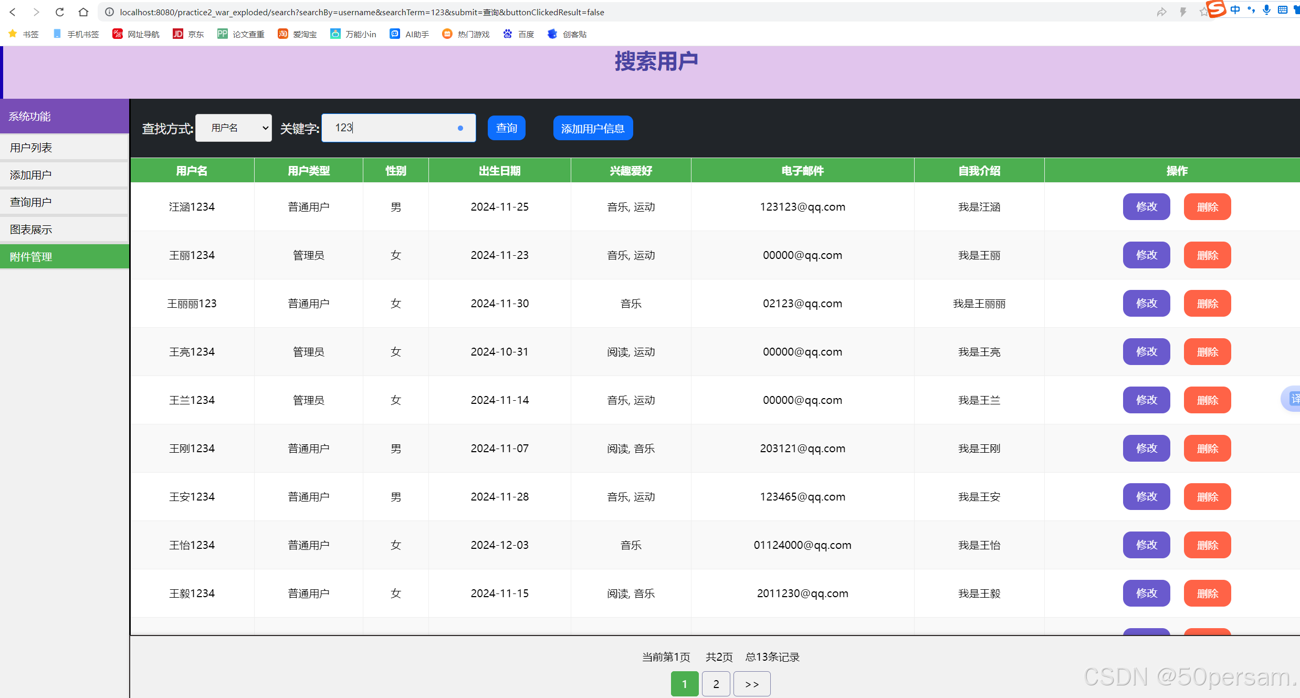
Task: Click the browser home icon
Action: [x=83, y=12]
